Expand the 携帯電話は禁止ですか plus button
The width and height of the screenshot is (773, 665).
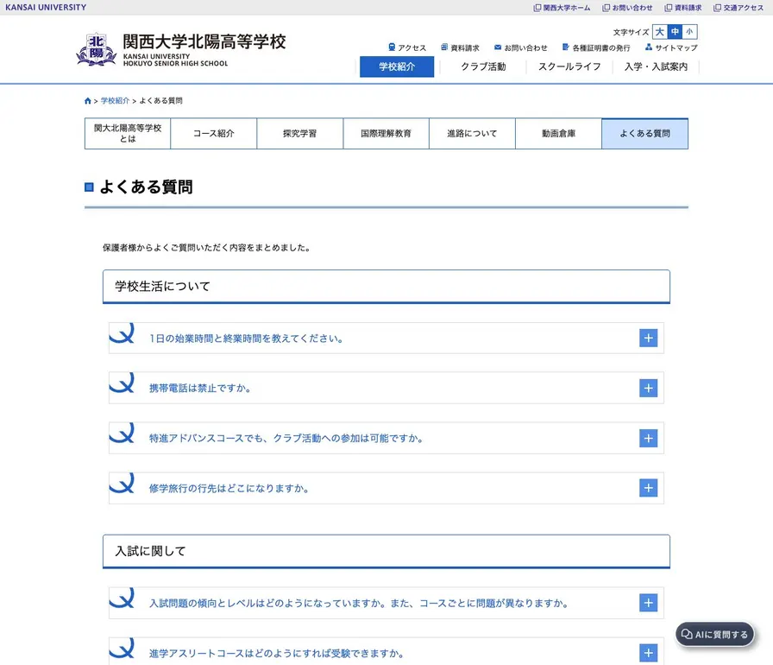[x=648, y=388]
